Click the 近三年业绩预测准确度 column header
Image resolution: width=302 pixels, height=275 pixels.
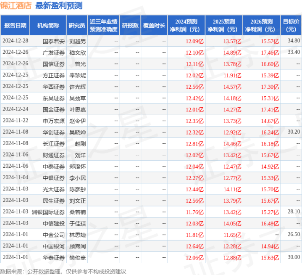tap(104, 26)
